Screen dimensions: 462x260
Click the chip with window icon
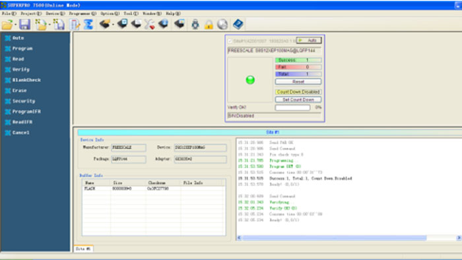[180, 24]
